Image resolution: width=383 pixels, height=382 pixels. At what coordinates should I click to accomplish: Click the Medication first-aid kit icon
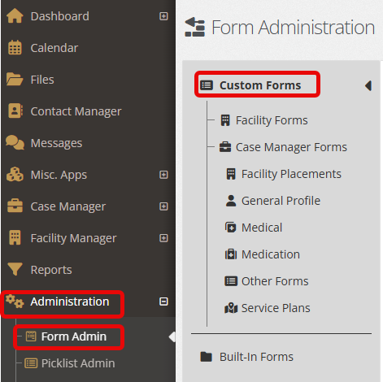231,254
